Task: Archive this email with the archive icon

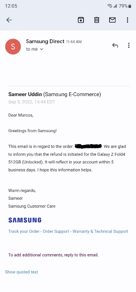Action: point(81,20)
